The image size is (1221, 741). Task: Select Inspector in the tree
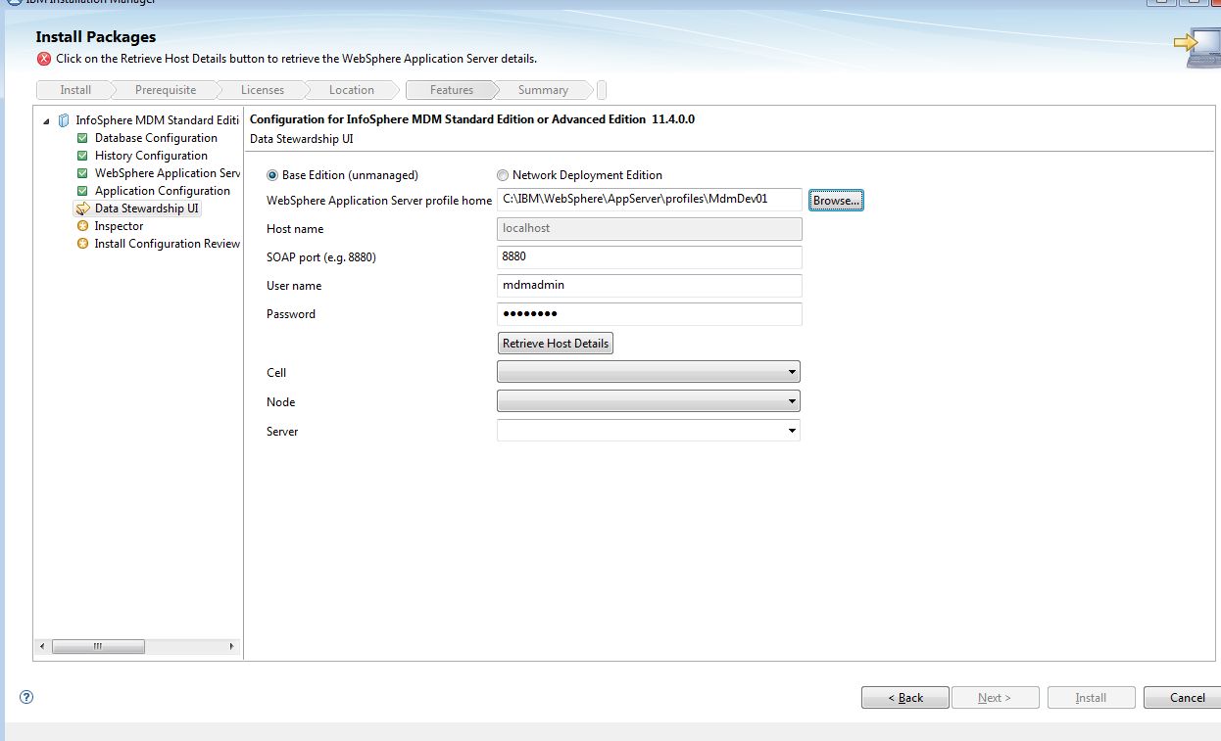119,226
